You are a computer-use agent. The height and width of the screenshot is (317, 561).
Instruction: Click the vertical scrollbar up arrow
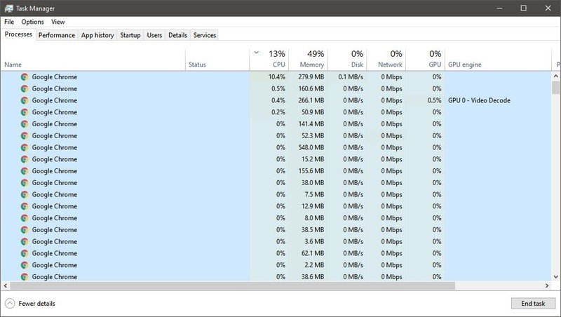click(x=555, y=76)
